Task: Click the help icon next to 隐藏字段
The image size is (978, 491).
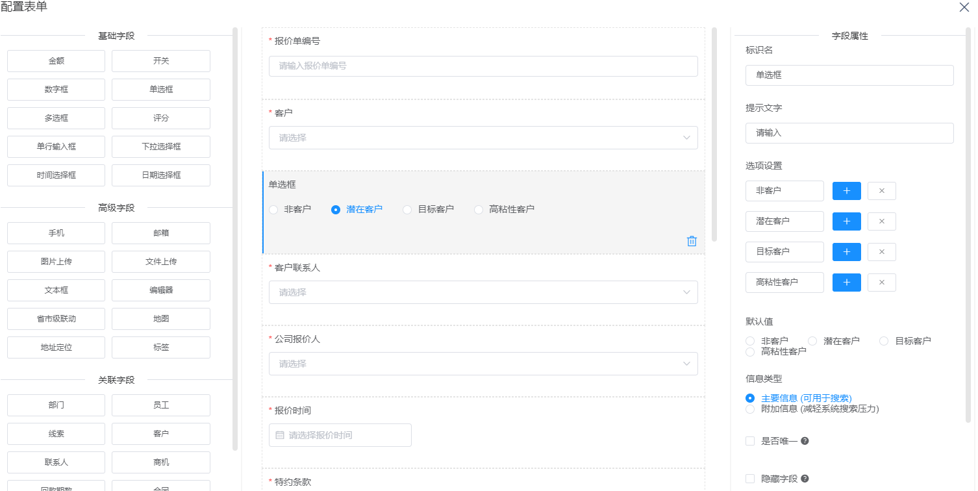Action: [x=805, y=479]
